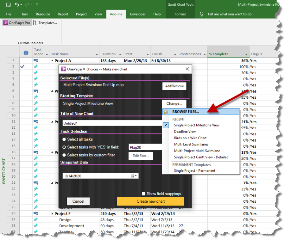The image size is (285, 240).
Task: Click the checkmark indicator in row 2
Action: tap(22, 66)
